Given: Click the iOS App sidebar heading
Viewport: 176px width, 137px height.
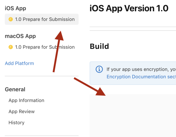Looking at the screenshot, I should pos(15,9).
